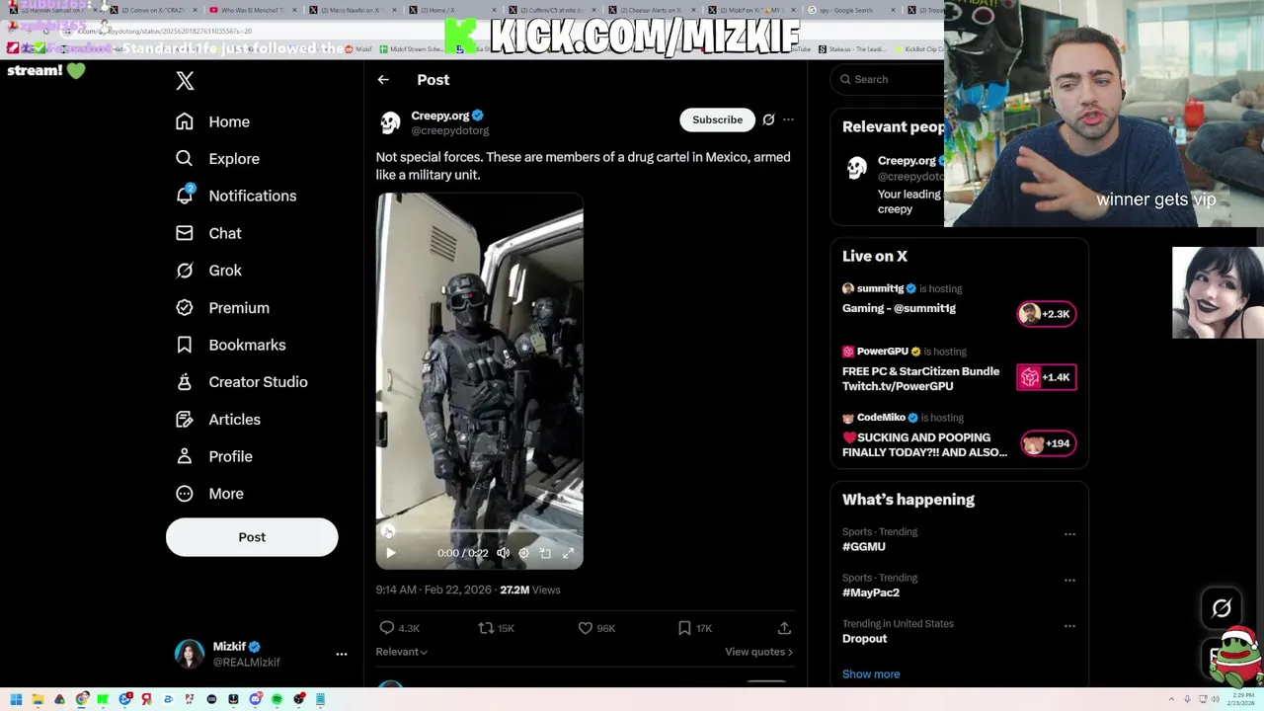Screen dimensions: 1264x711
Task: Click the +2.3K listeners badge for summit1g
Action: click(x=1047, y=314)
